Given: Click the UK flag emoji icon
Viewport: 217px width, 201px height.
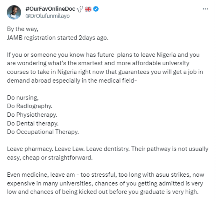Looking at the screenshot, I should point(88,9).
